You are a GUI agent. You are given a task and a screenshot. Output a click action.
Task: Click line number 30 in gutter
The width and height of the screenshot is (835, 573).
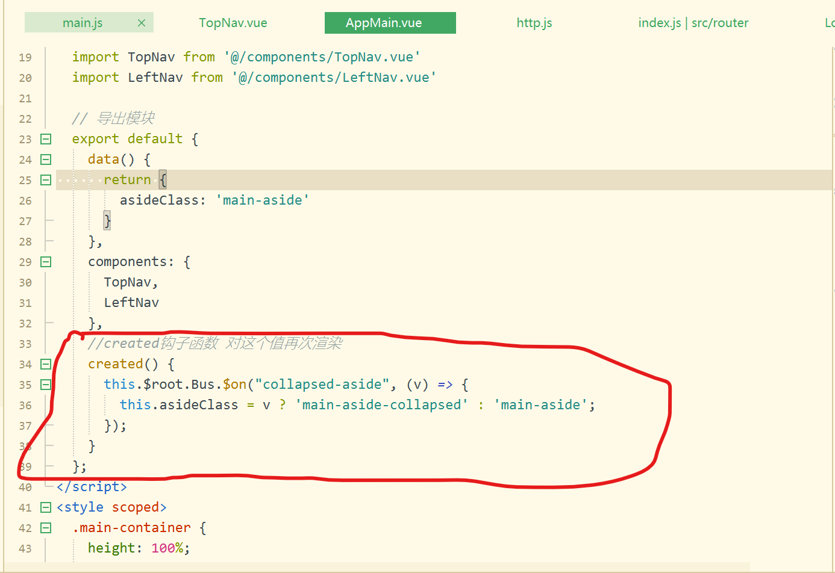tap(25, 283)
